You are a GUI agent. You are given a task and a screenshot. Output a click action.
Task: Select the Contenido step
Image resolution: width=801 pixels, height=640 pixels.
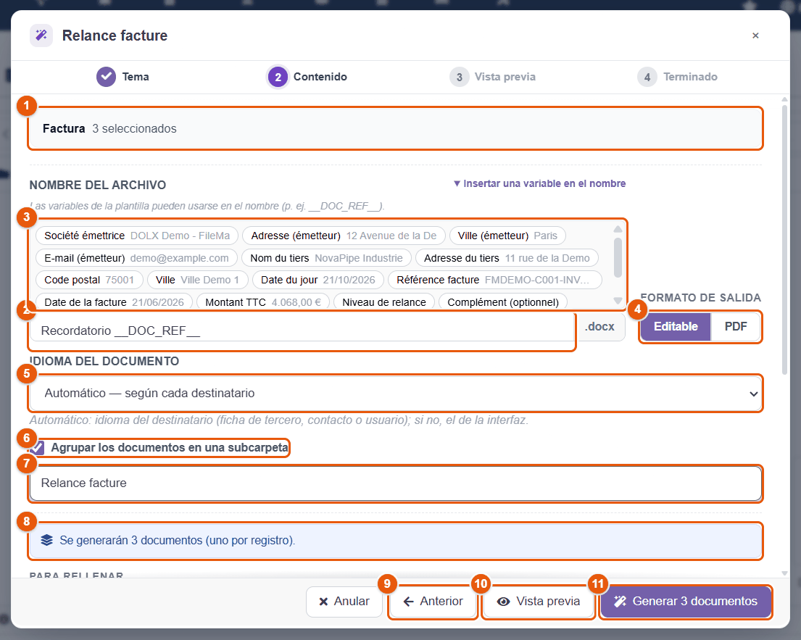point(307,77)
